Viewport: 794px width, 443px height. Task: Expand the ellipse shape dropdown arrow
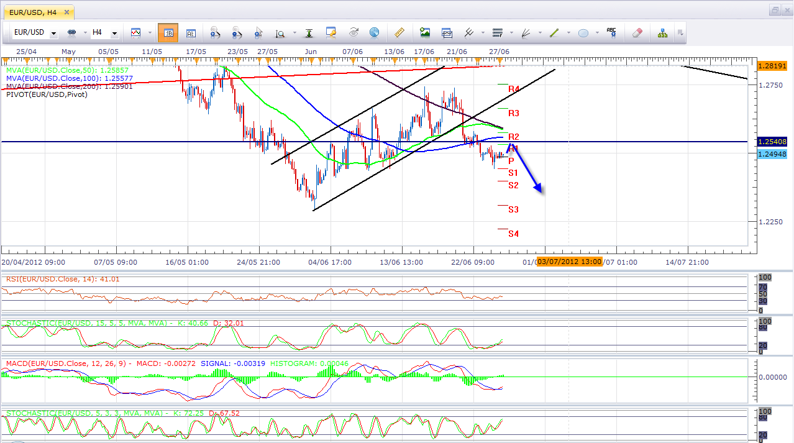pos(596,33)
